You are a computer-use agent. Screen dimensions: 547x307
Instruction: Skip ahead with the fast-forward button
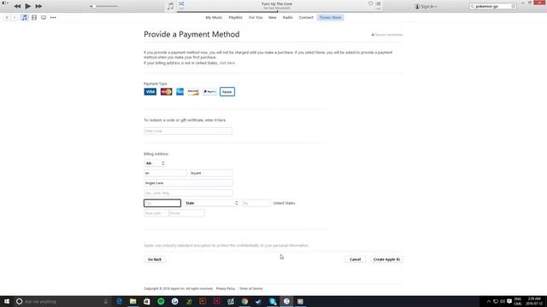[38, 6]
